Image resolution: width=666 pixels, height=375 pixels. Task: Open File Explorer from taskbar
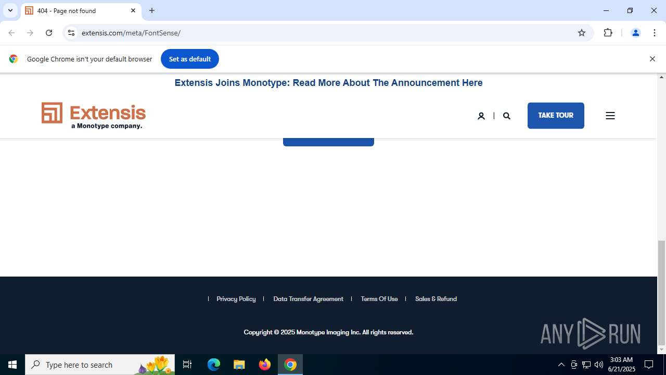239,365
